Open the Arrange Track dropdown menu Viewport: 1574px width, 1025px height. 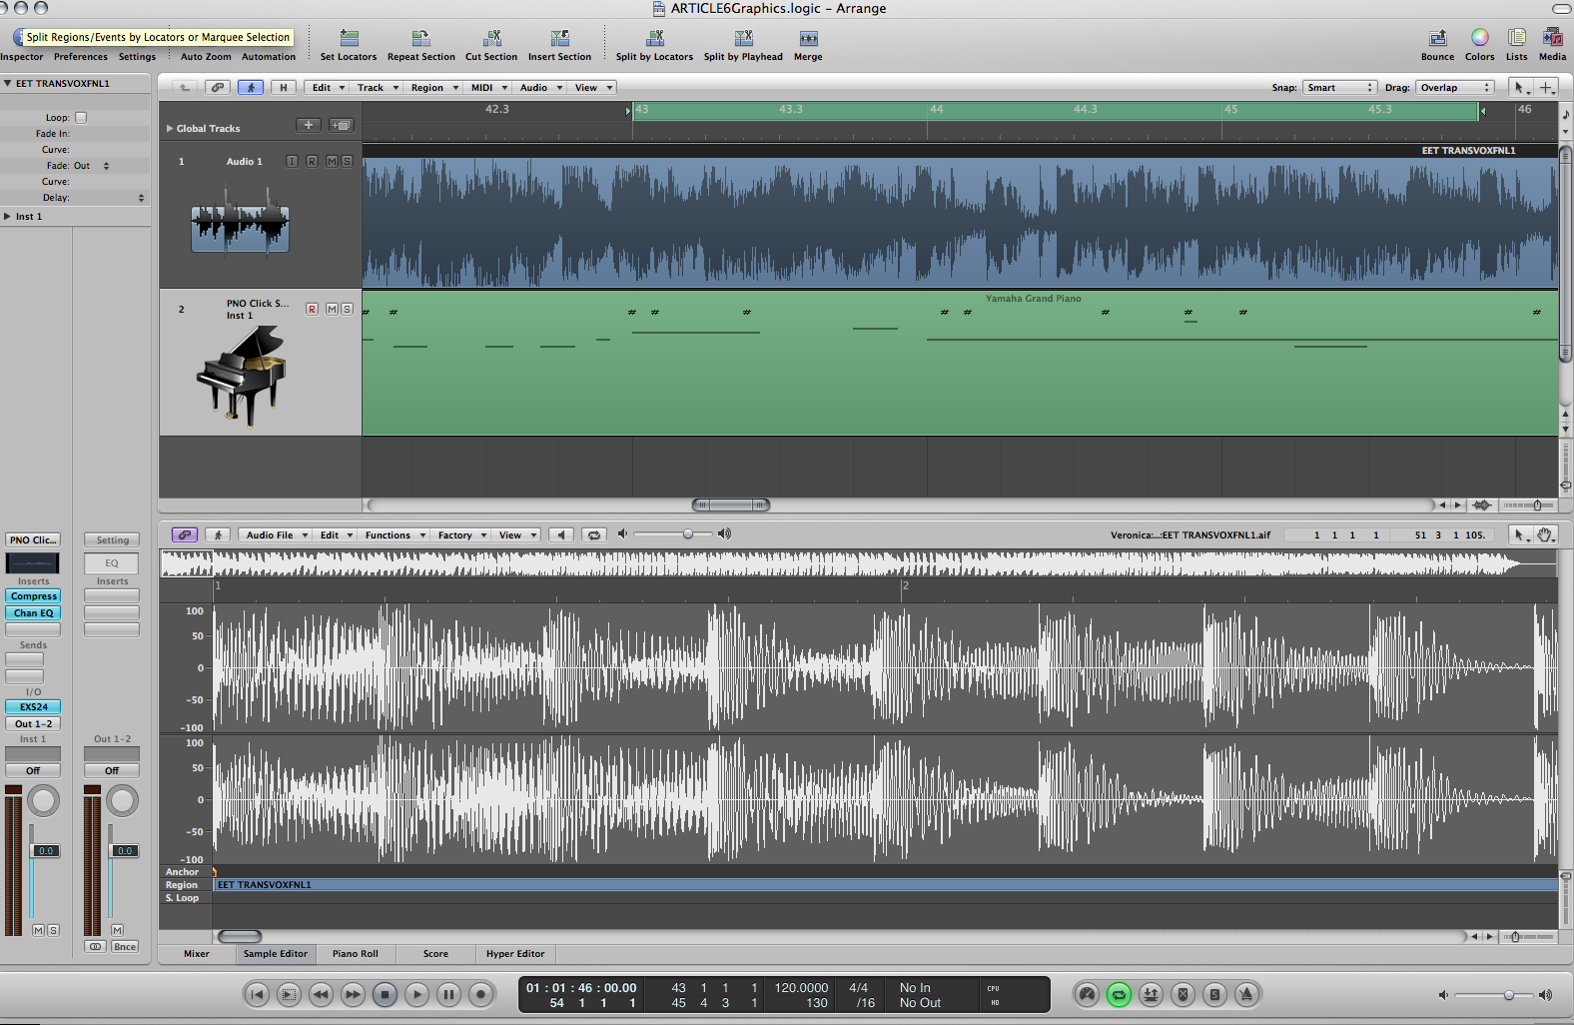(x=378, y=87)
